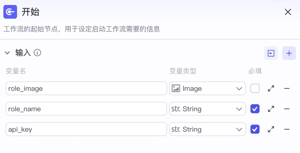The width and height of the screenshot is (300, 153).
Task: Click the import inputs icon button
Action: (x=271, y=53)
